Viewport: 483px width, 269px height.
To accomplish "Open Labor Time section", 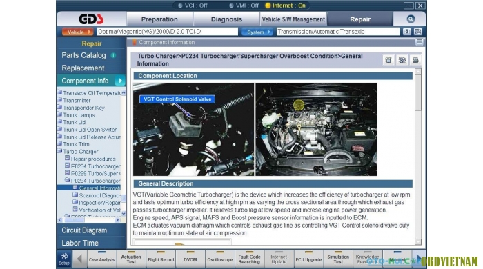I will (80, 243).
